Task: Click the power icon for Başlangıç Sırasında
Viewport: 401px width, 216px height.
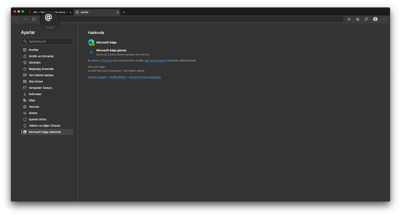Action: tap(25, 69)
